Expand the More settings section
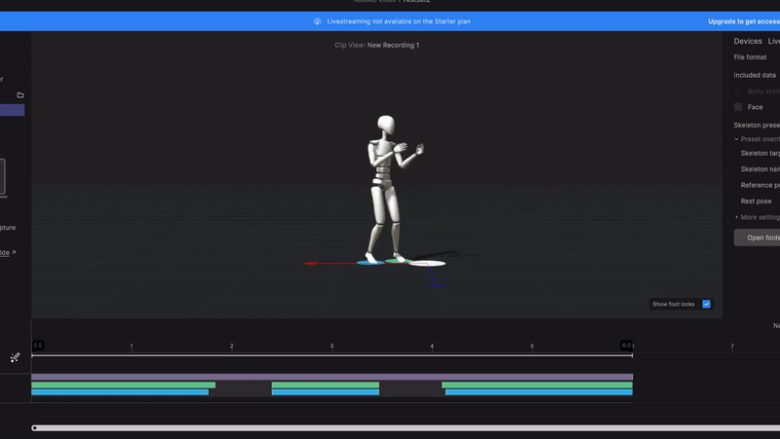 coord(736,217)
